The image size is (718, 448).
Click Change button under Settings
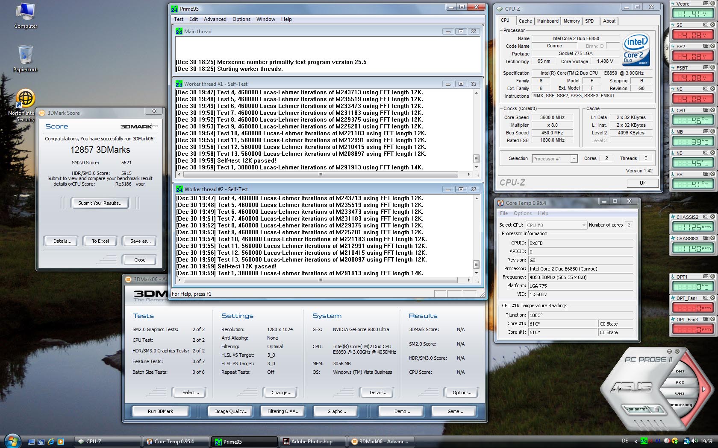click(281, 393)
